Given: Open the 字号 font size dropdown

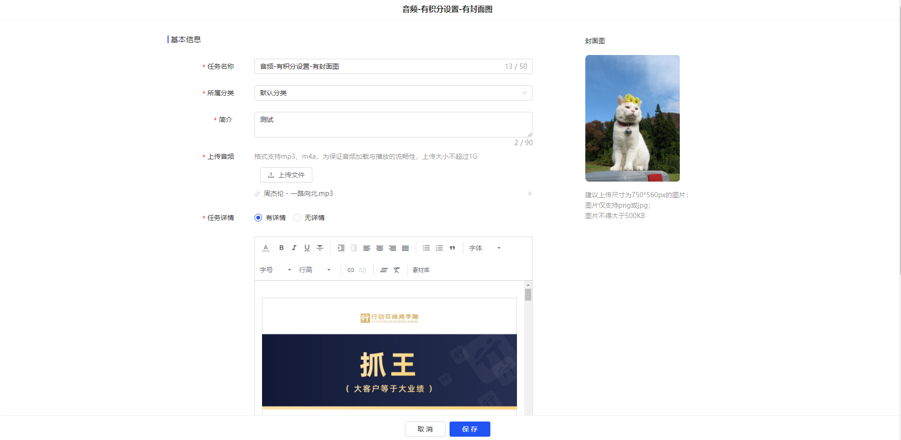Looking at the screenshot, I should tap(275, 270).
